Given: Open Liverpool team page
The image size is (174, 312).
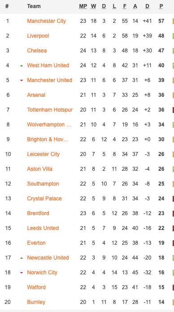Looking at the screenshot, I should (38, 36).
